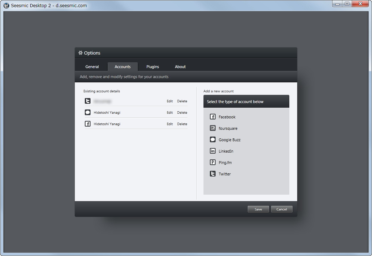
Task: Choose Ping.fm label to add account
Action: pyautogui.click(x=225, y=163)
